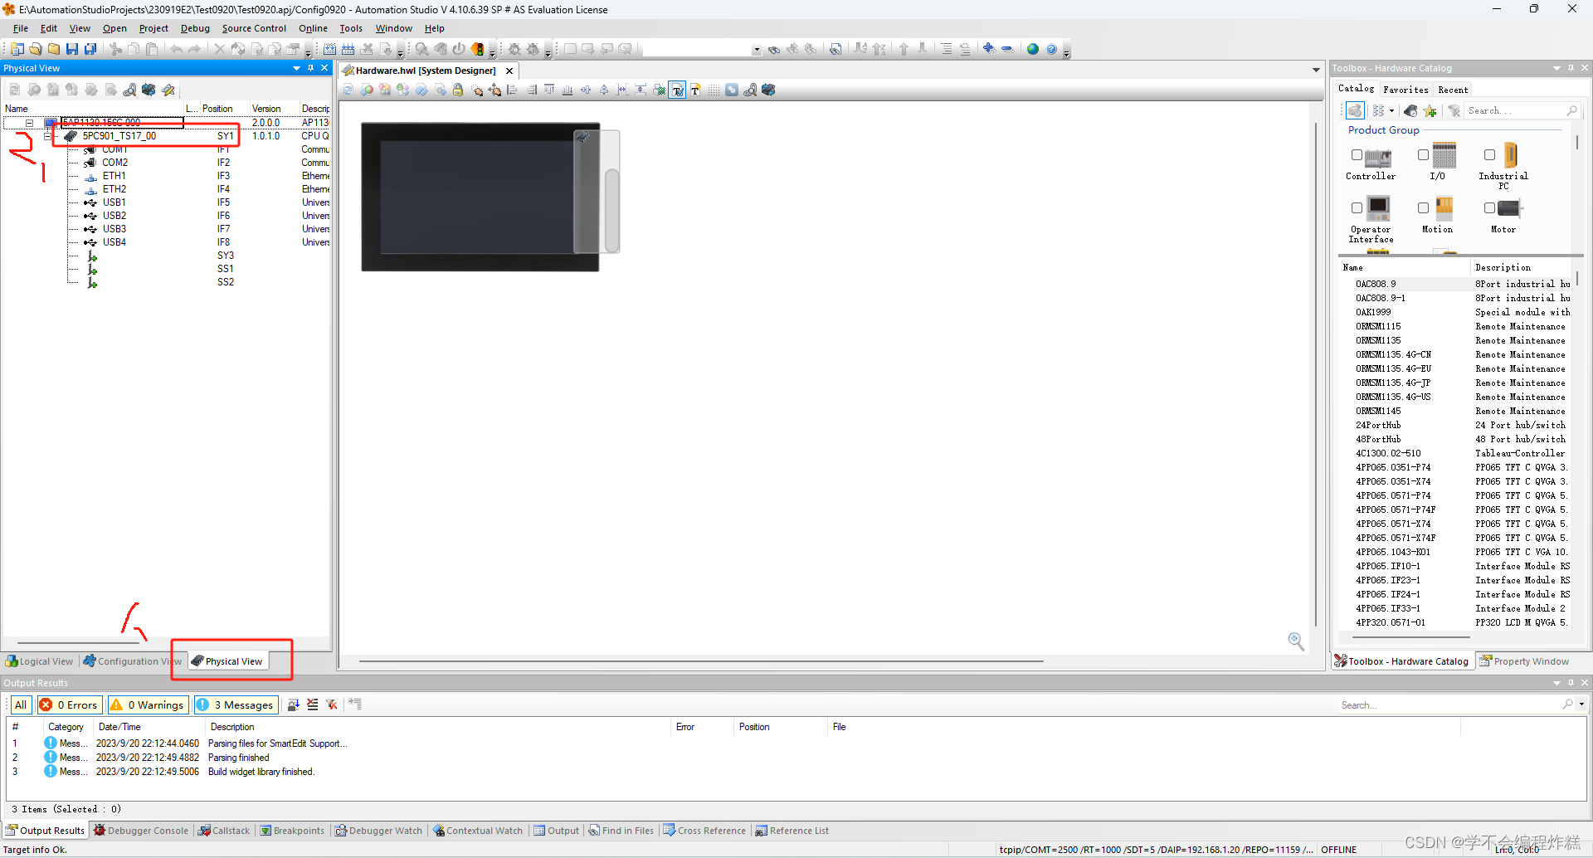The image size is (1593, 858).
Task: Click the power Warm Restart icon
Action: click(x=459, y=49)
